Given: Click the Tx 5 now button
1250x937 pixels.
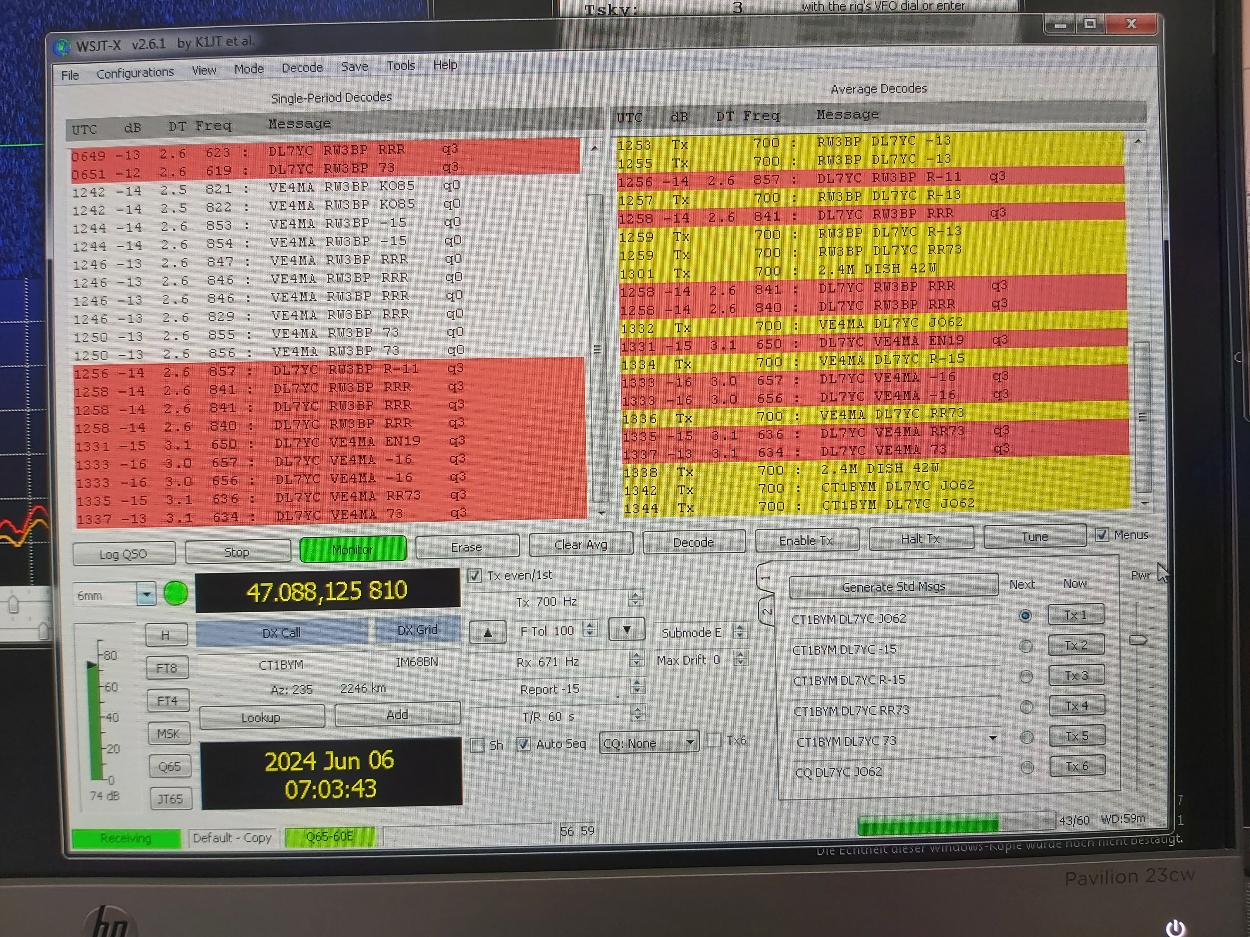Looking at the screenshot, I should pos(1078,736).
